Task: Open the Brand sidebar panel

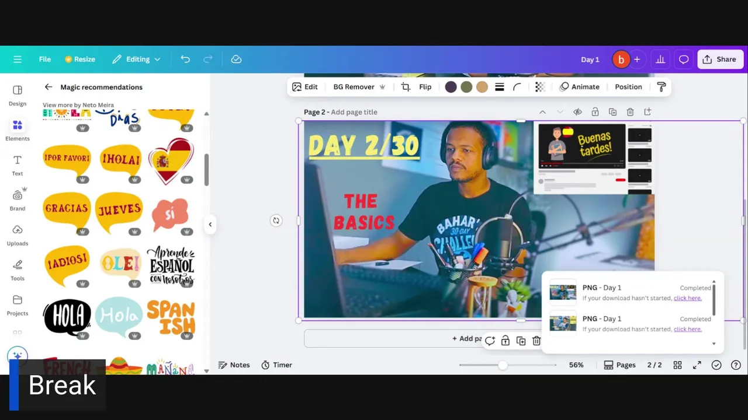Action: coord(18,200)
